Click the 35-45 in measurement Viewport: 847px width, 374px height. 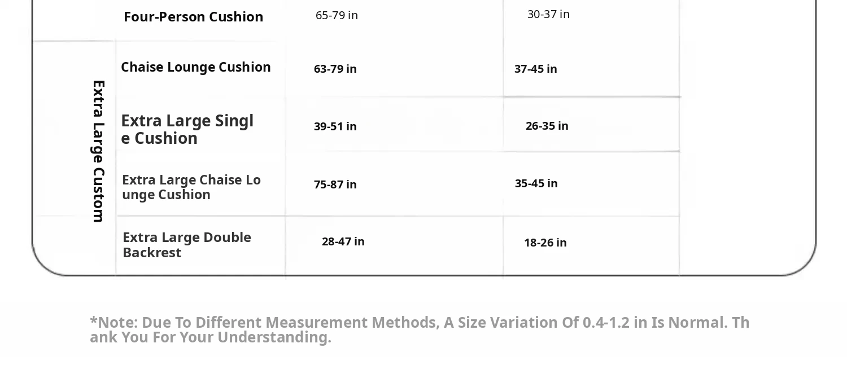(x=536, y=183)
